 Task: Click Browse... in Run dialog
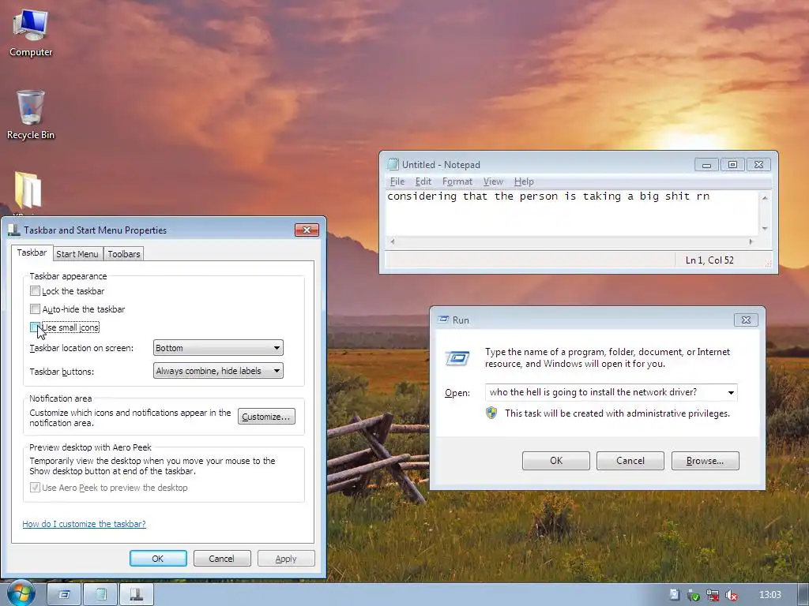[x=705, y=461]
